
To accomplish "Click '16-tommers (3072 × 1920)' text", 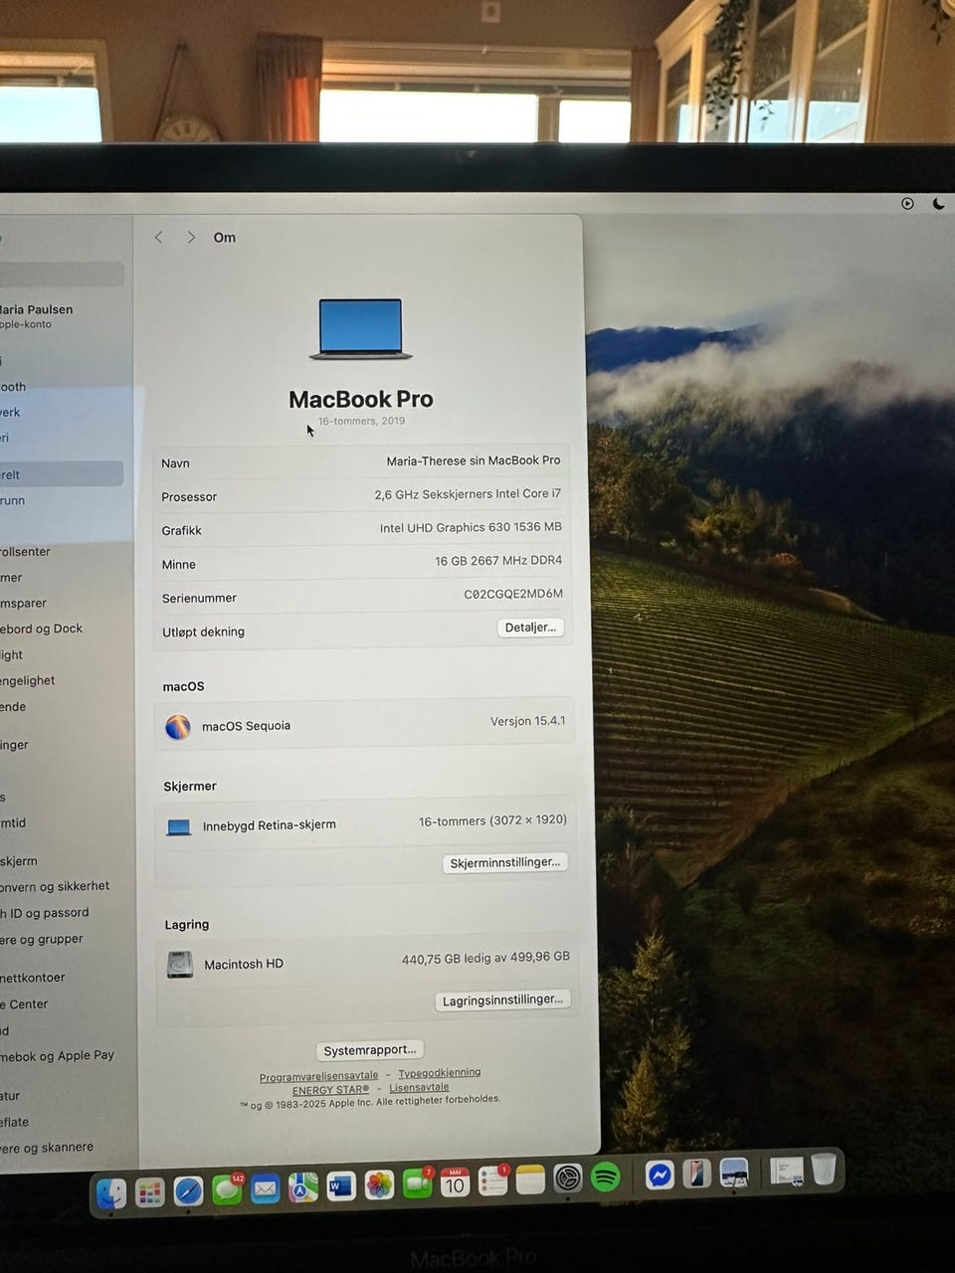I will pos(492,820).
